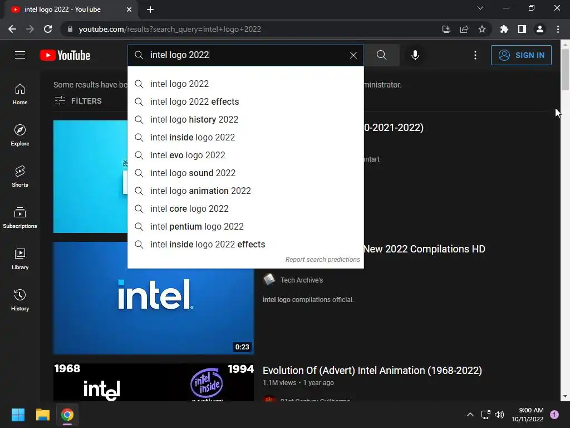Show hidden system tray icons
Viewport: 570px width, 428px height.
(x=470, y=415)
